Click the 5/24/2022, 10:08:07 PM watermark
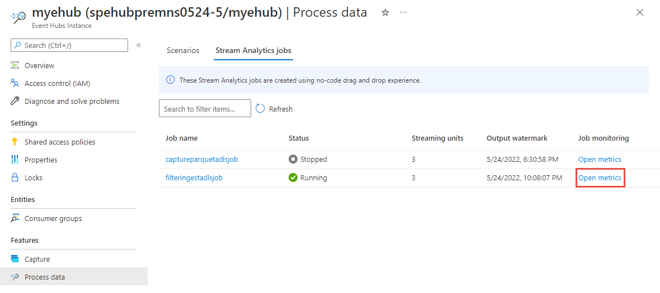 coord(525,177)
